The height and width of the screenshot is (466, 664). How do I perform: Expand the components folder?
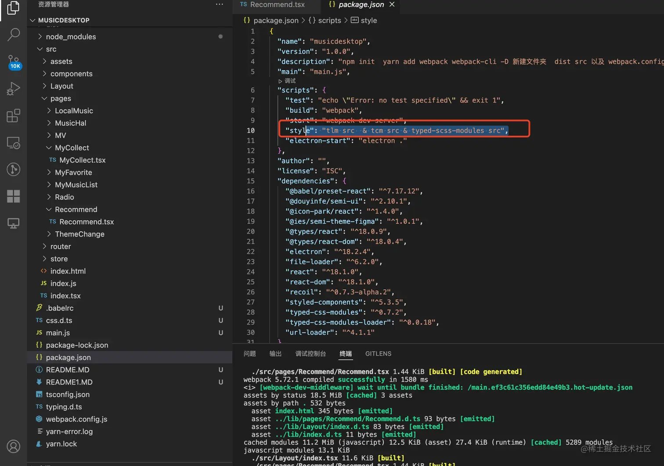(130, 74)
